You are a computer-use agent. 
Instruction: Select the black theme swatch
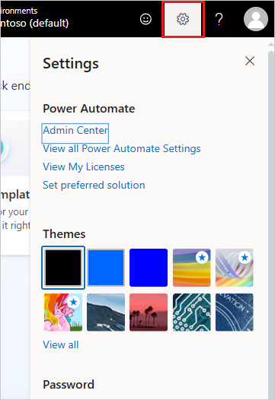tap(63, 268)
